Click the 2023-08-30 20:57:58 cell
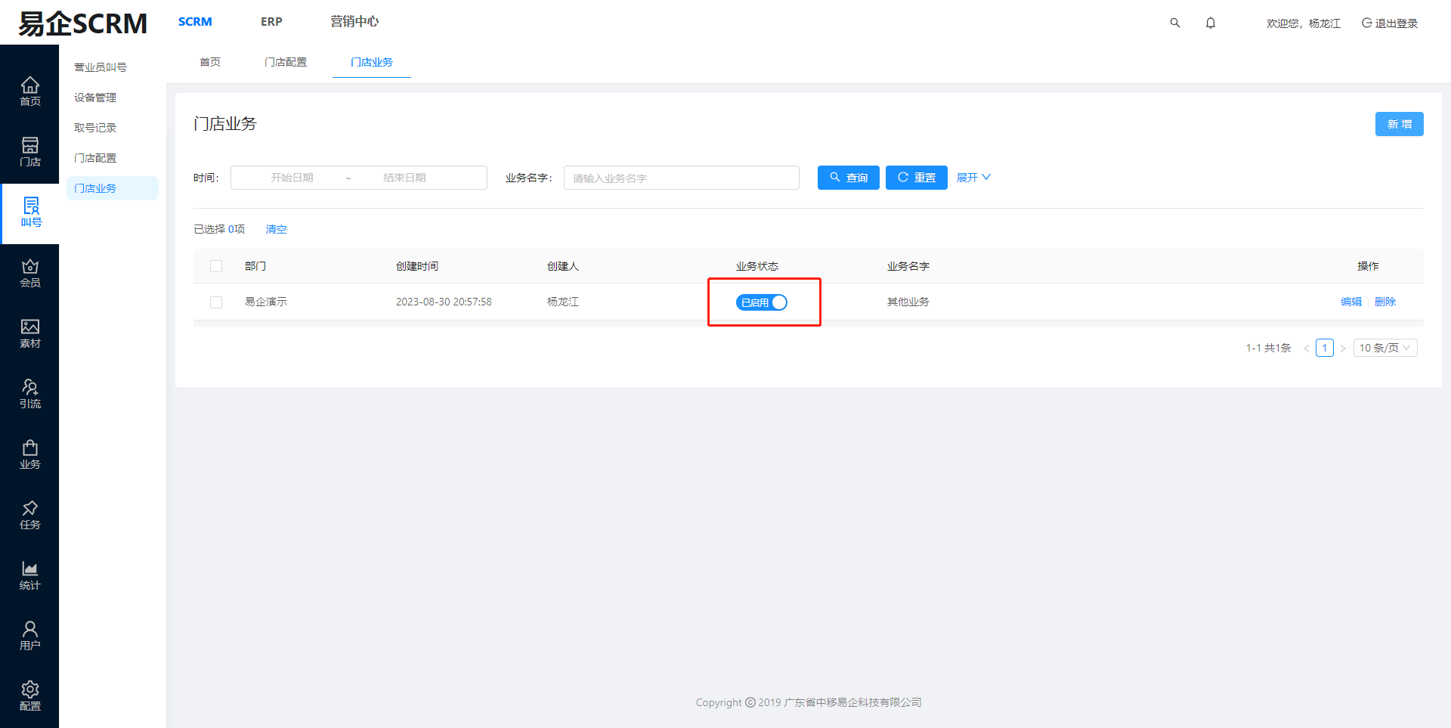The width and height of the screenshot is (1451, 728). [444, 302]
